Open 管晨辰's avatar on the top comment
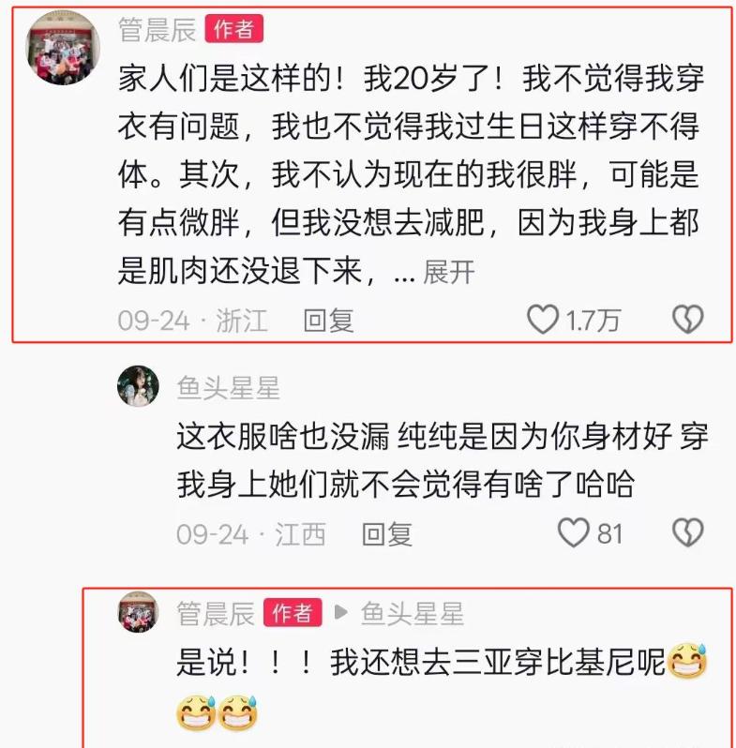 point(63,48)
